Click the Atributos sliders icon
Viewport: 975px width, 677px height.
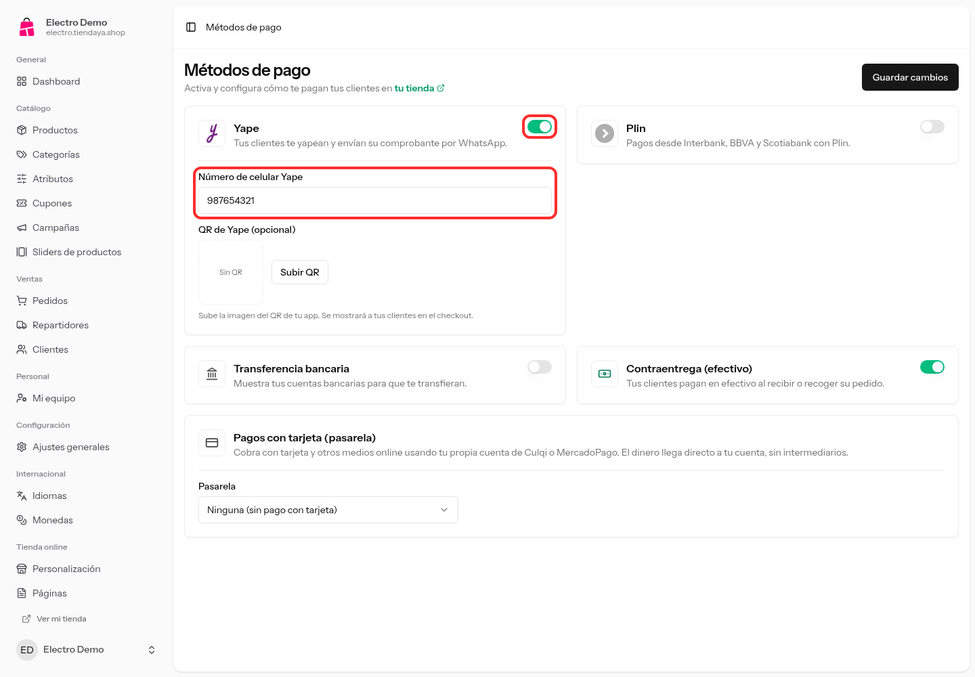click(22, 179)
